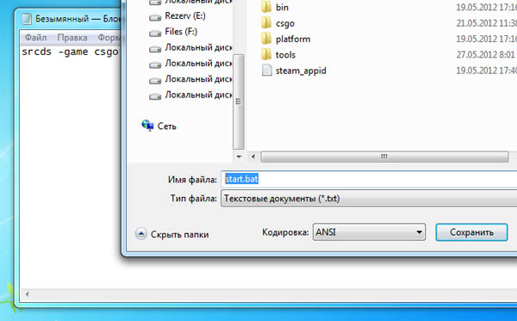The width and height of the screenshot is (517, 321).
Task: Click Notepad's horizontal scroll left arrow
Action: point(27,294)
